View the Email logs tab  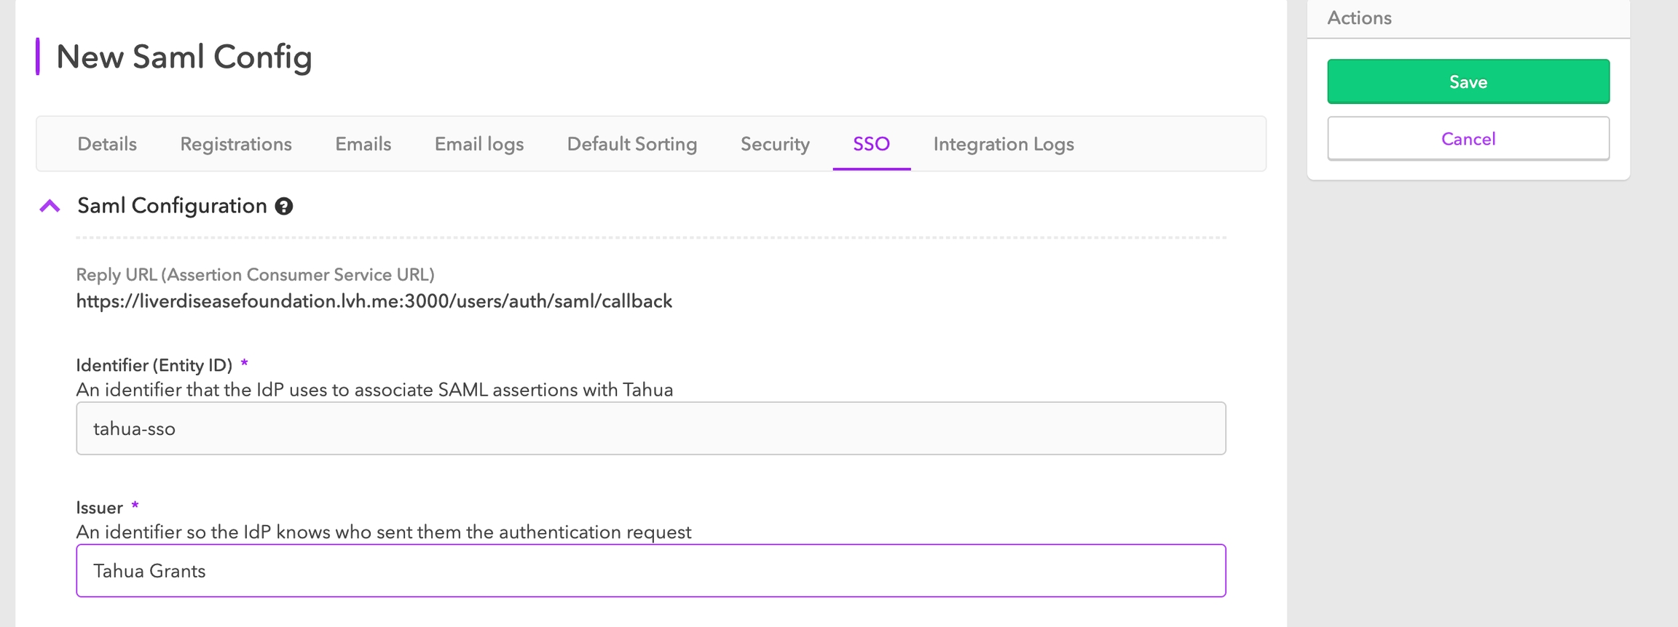(479, 144)
